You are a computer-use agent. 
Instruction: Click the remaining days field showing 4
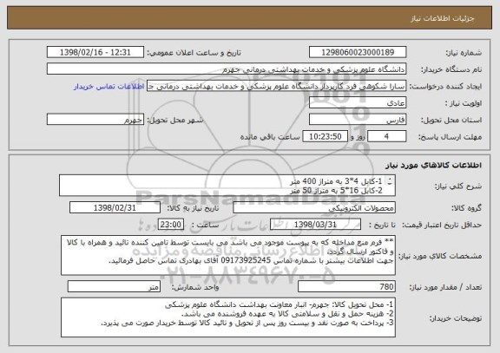tap(387, 137)
